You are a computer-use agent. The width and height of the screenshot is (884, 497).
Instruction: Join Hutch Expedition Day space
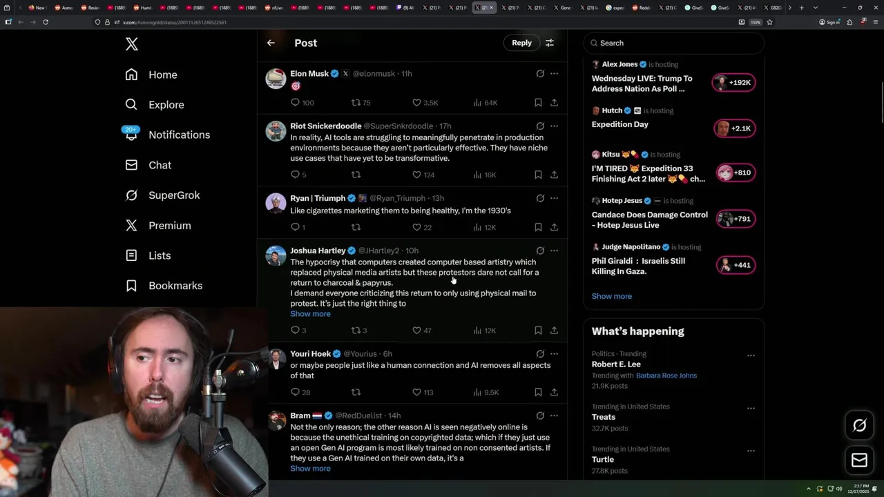pos(734,128)
